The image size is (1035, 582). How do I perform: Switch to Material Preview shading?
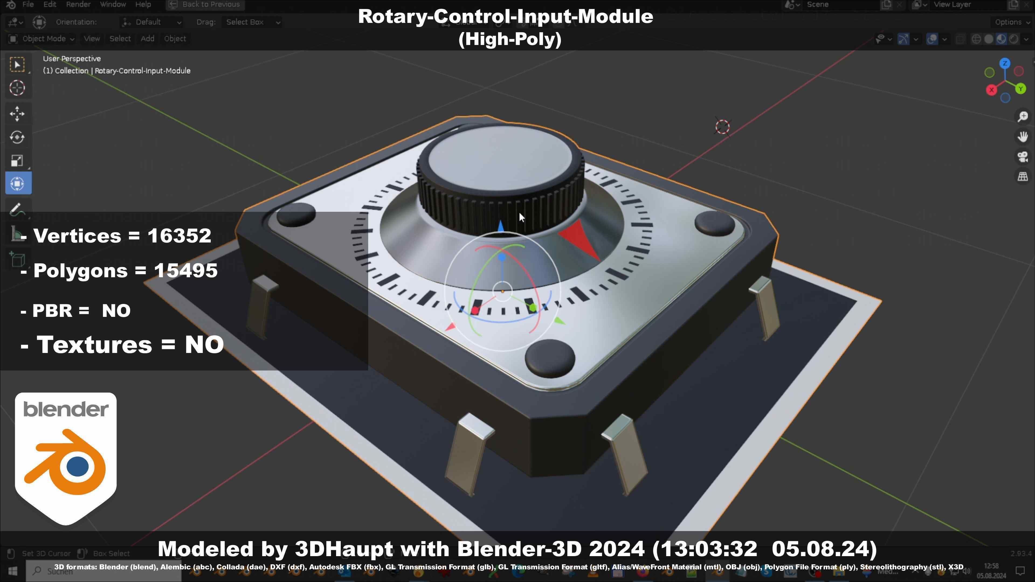(1001, 39)
